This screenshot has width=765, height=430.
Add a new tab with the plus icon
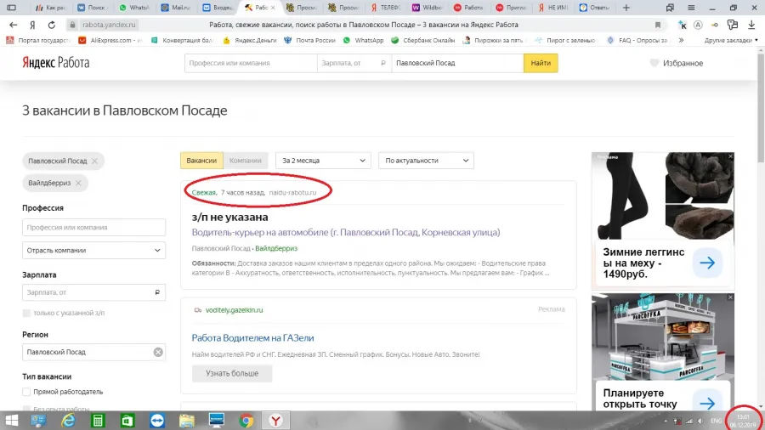tap(626, 8)
